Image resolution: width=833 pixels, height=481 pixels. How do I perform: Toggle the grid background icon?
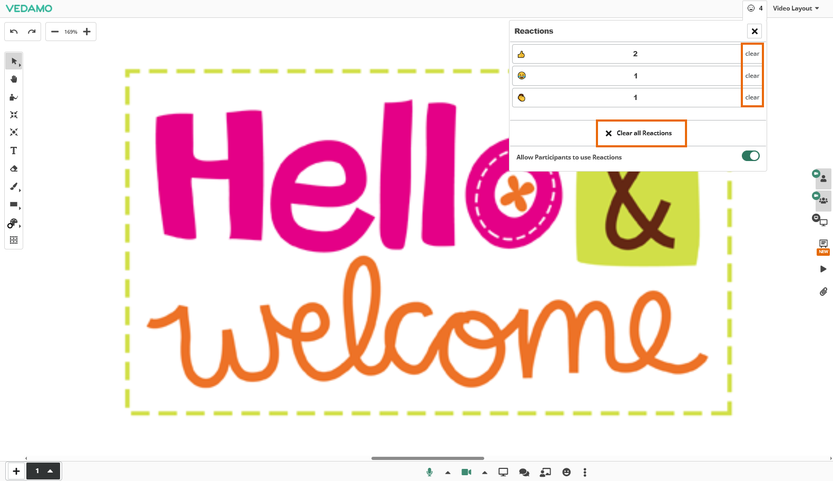click(x=14, y=240)
